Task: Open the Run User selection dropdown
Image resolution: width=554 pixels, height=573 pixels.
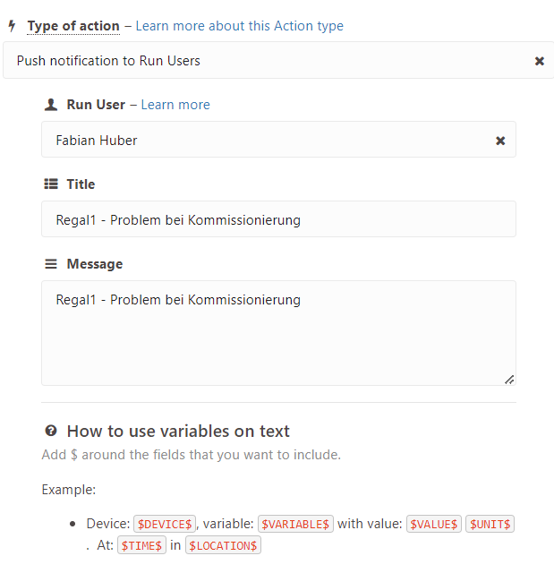Action: click(x=268, y=141)
